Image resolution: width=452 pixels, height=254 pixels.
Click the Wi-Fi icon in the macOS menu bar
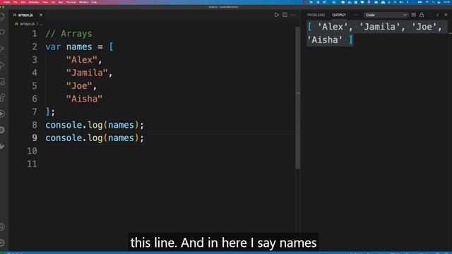tap(427, 2)
